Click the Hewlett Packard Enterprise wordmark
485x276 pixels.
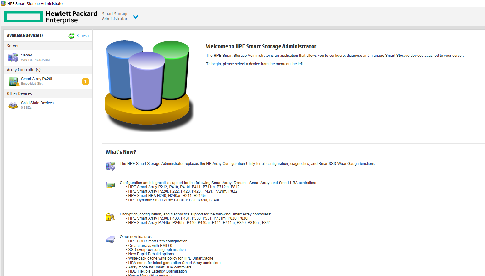click(x=72, y=17)
